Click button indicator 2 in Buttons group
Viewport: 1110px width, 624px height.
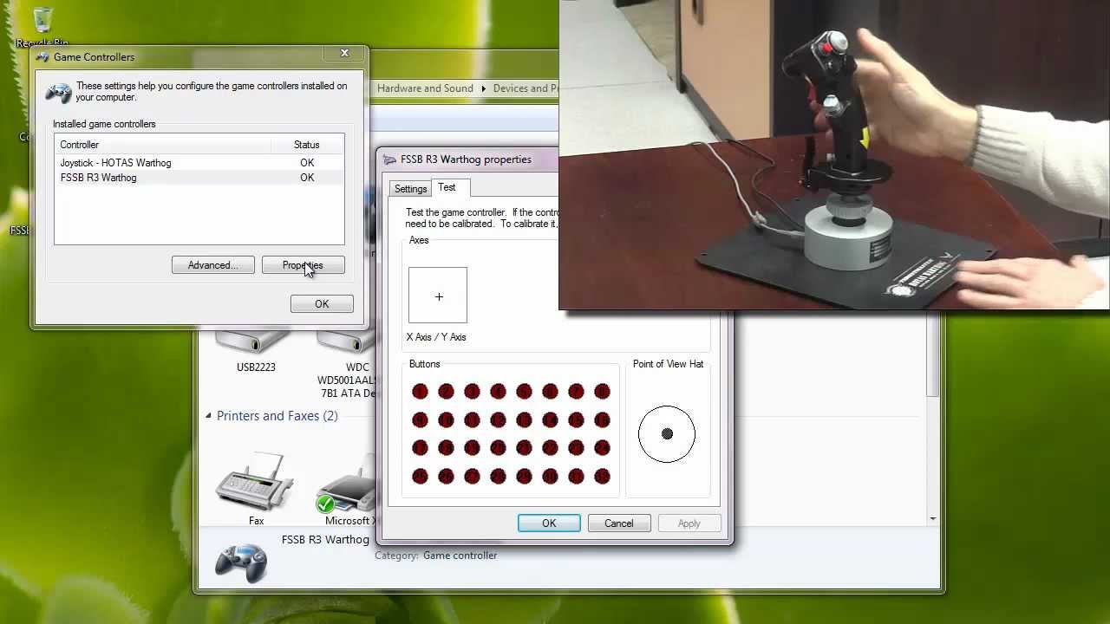(446, 392)
